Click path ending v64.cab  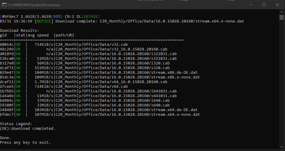[92, 86]
